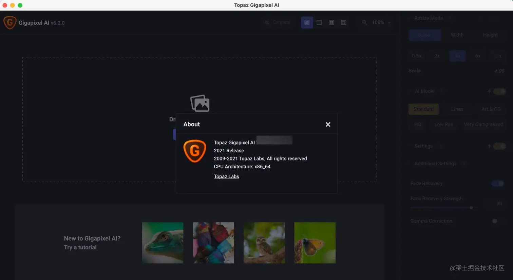This screenshot has width=513, height=280.
Task: Select the split view layout icon
Action: pyautogui.click(x=319, y=22)
